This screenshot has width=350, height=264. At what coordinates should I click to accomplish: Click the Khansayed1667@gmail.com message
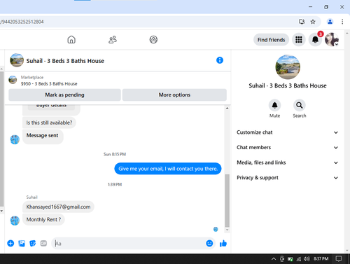58,207
